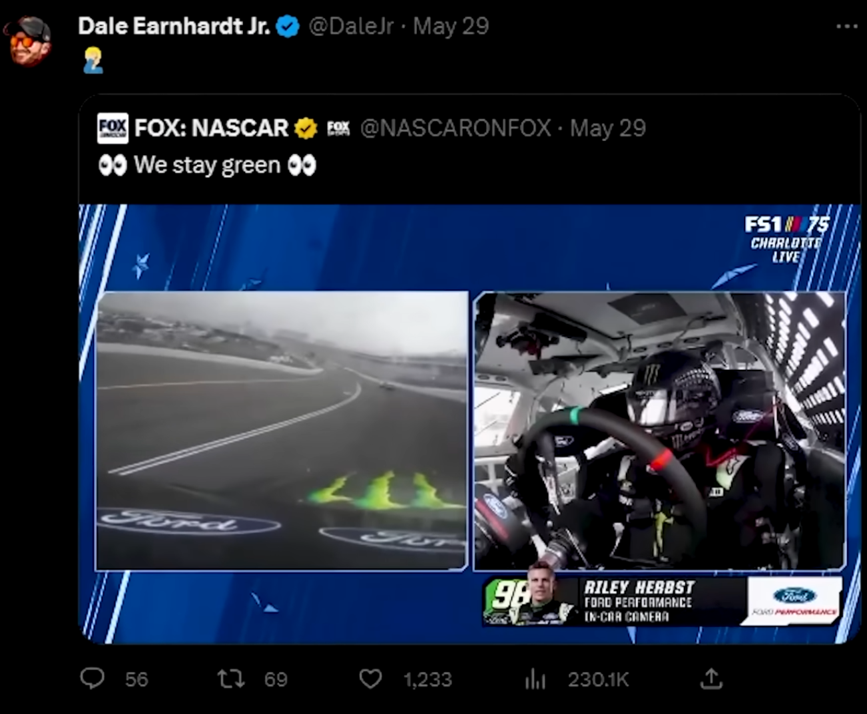
Task: Share the tweet via upload icon
Action: point(711,678)
